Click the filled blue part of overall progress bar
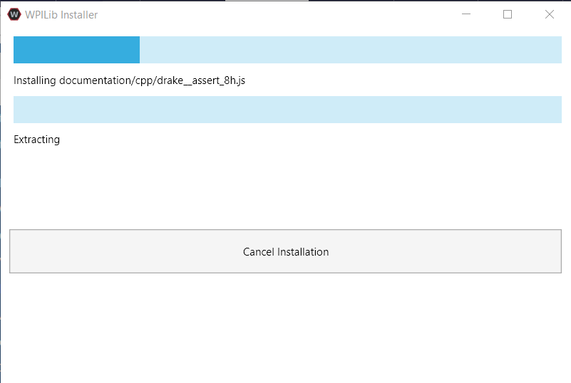Image resolution: width=571 pixels, height=383 pixels. [76, 50]
